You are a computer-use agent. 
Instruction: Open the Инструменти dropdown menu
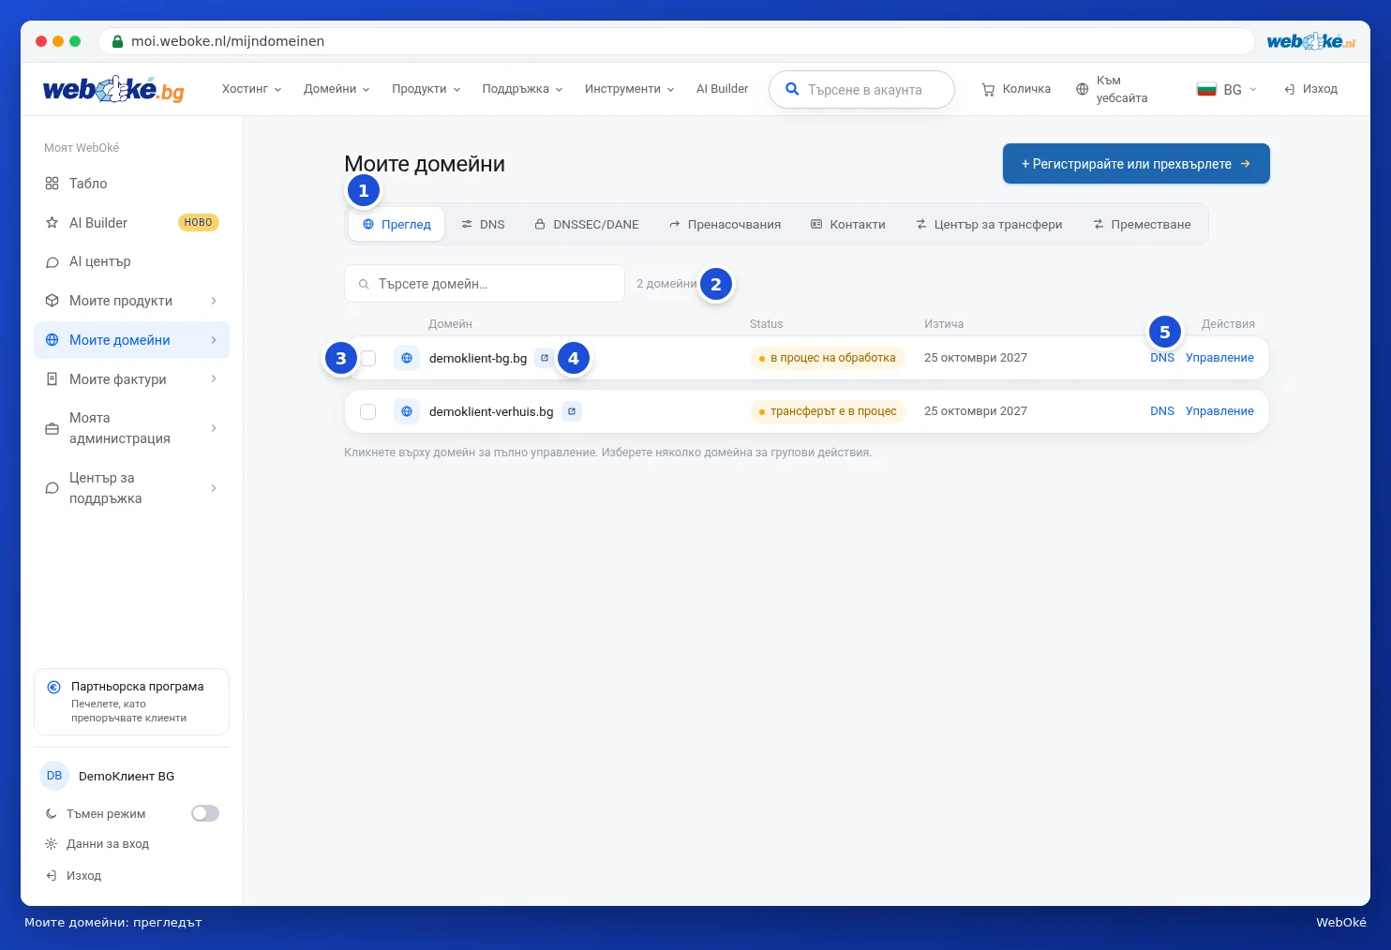coord(629,89)
